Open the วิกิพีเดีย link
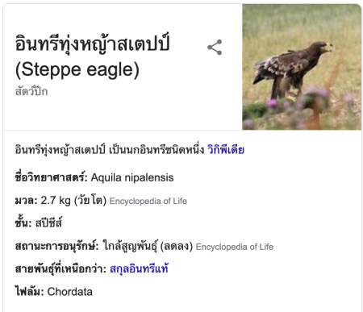The height and width of the screenshot is (312, 363). pos(226,150)
